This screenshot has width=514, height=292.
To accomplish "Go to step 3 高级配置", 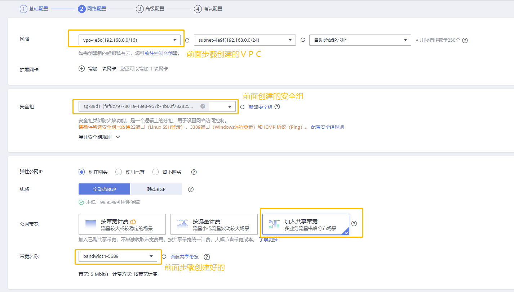I will (150, 9).
